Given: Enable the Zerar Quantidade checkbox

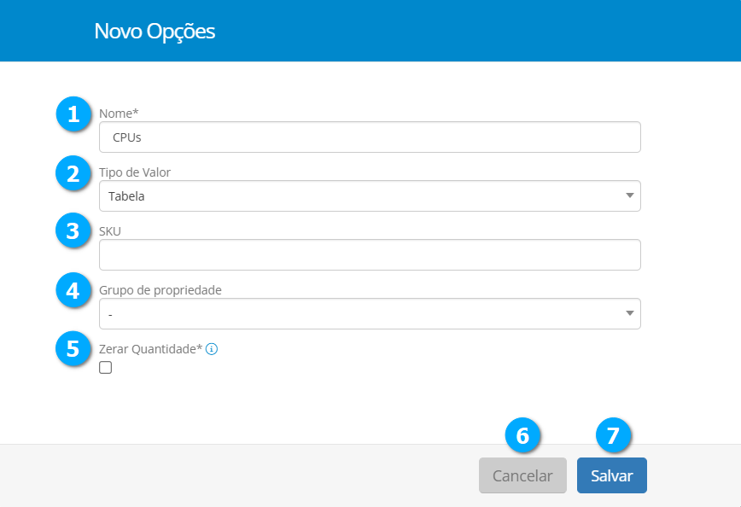Looking at the screenshot, I should click(x=106, y=368).
